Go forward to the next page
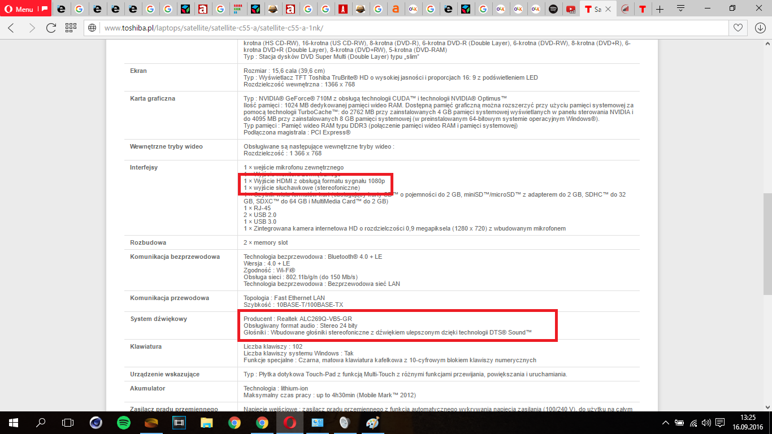772x434 pixels. pos(31,28)
